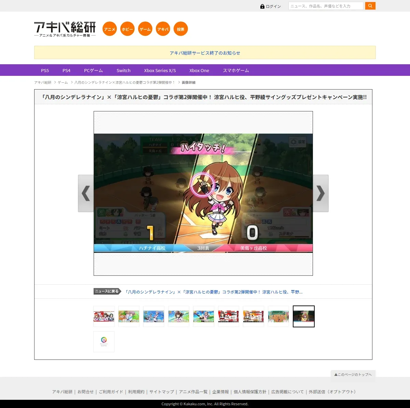Open footer 個人情報保護方針 link
The width and height of the screenshot is (410, 408).
(x=250, y=392)
